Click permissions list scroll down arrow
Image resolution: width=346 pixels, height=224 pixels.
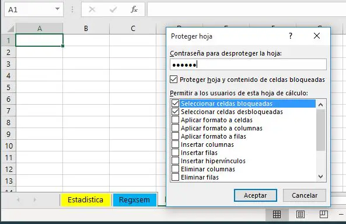tap(321, 177)
